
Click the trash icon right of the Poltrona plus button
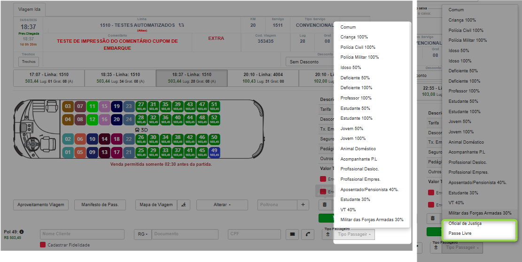[325, 205]
